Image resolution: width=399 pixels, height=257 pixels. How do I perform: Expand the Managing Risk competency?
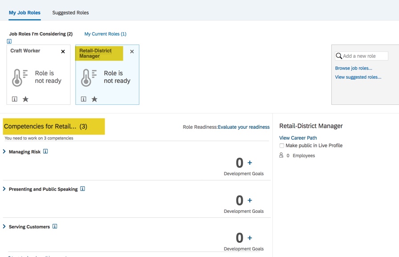pyautogui.click(x=4, y=151)
